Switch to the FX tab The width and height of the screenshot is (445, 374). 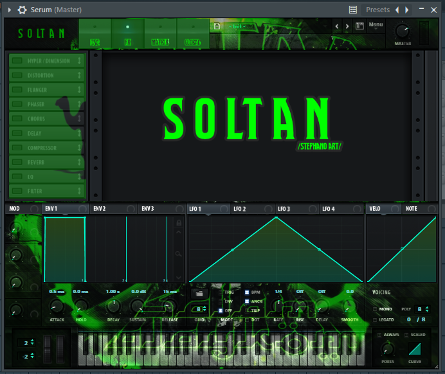(128, 33)
